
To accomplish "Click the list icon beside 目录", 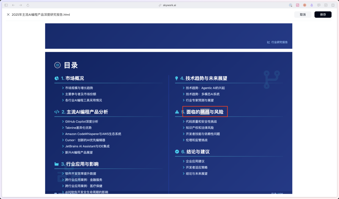I will click(x=57, y=65).
